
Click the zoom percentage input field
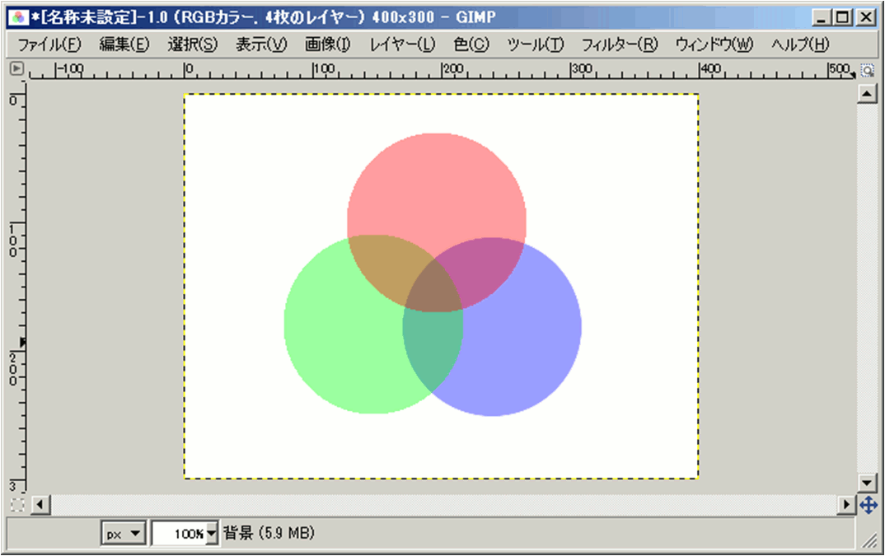(178, 534)
